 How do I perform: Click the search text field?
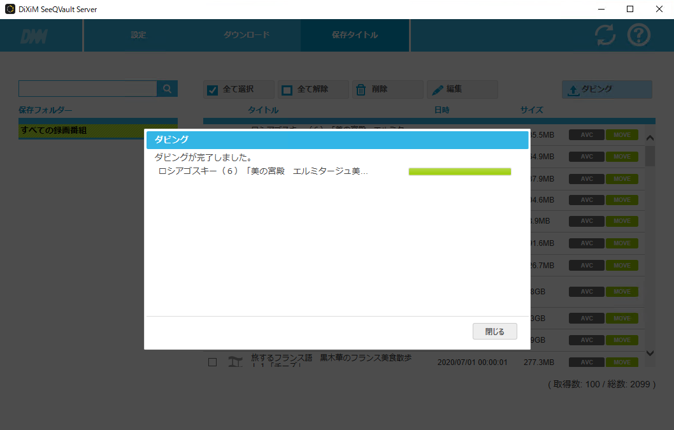tap(88, 89)
